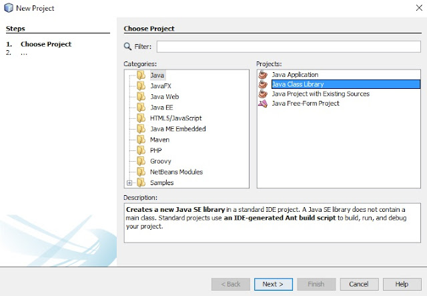Expand the Samples category node
427x296 pixels.
[129, 183]
